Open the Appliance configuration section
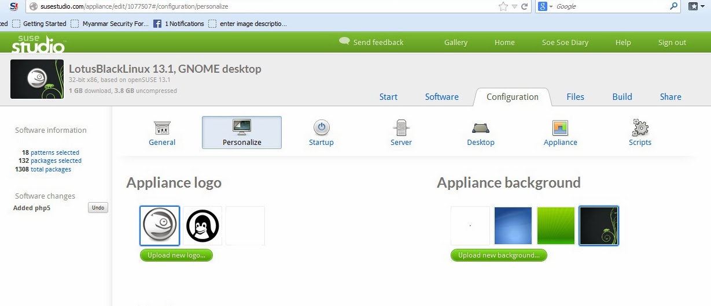This screenshot has height=306, width=711. pos(561,133)
